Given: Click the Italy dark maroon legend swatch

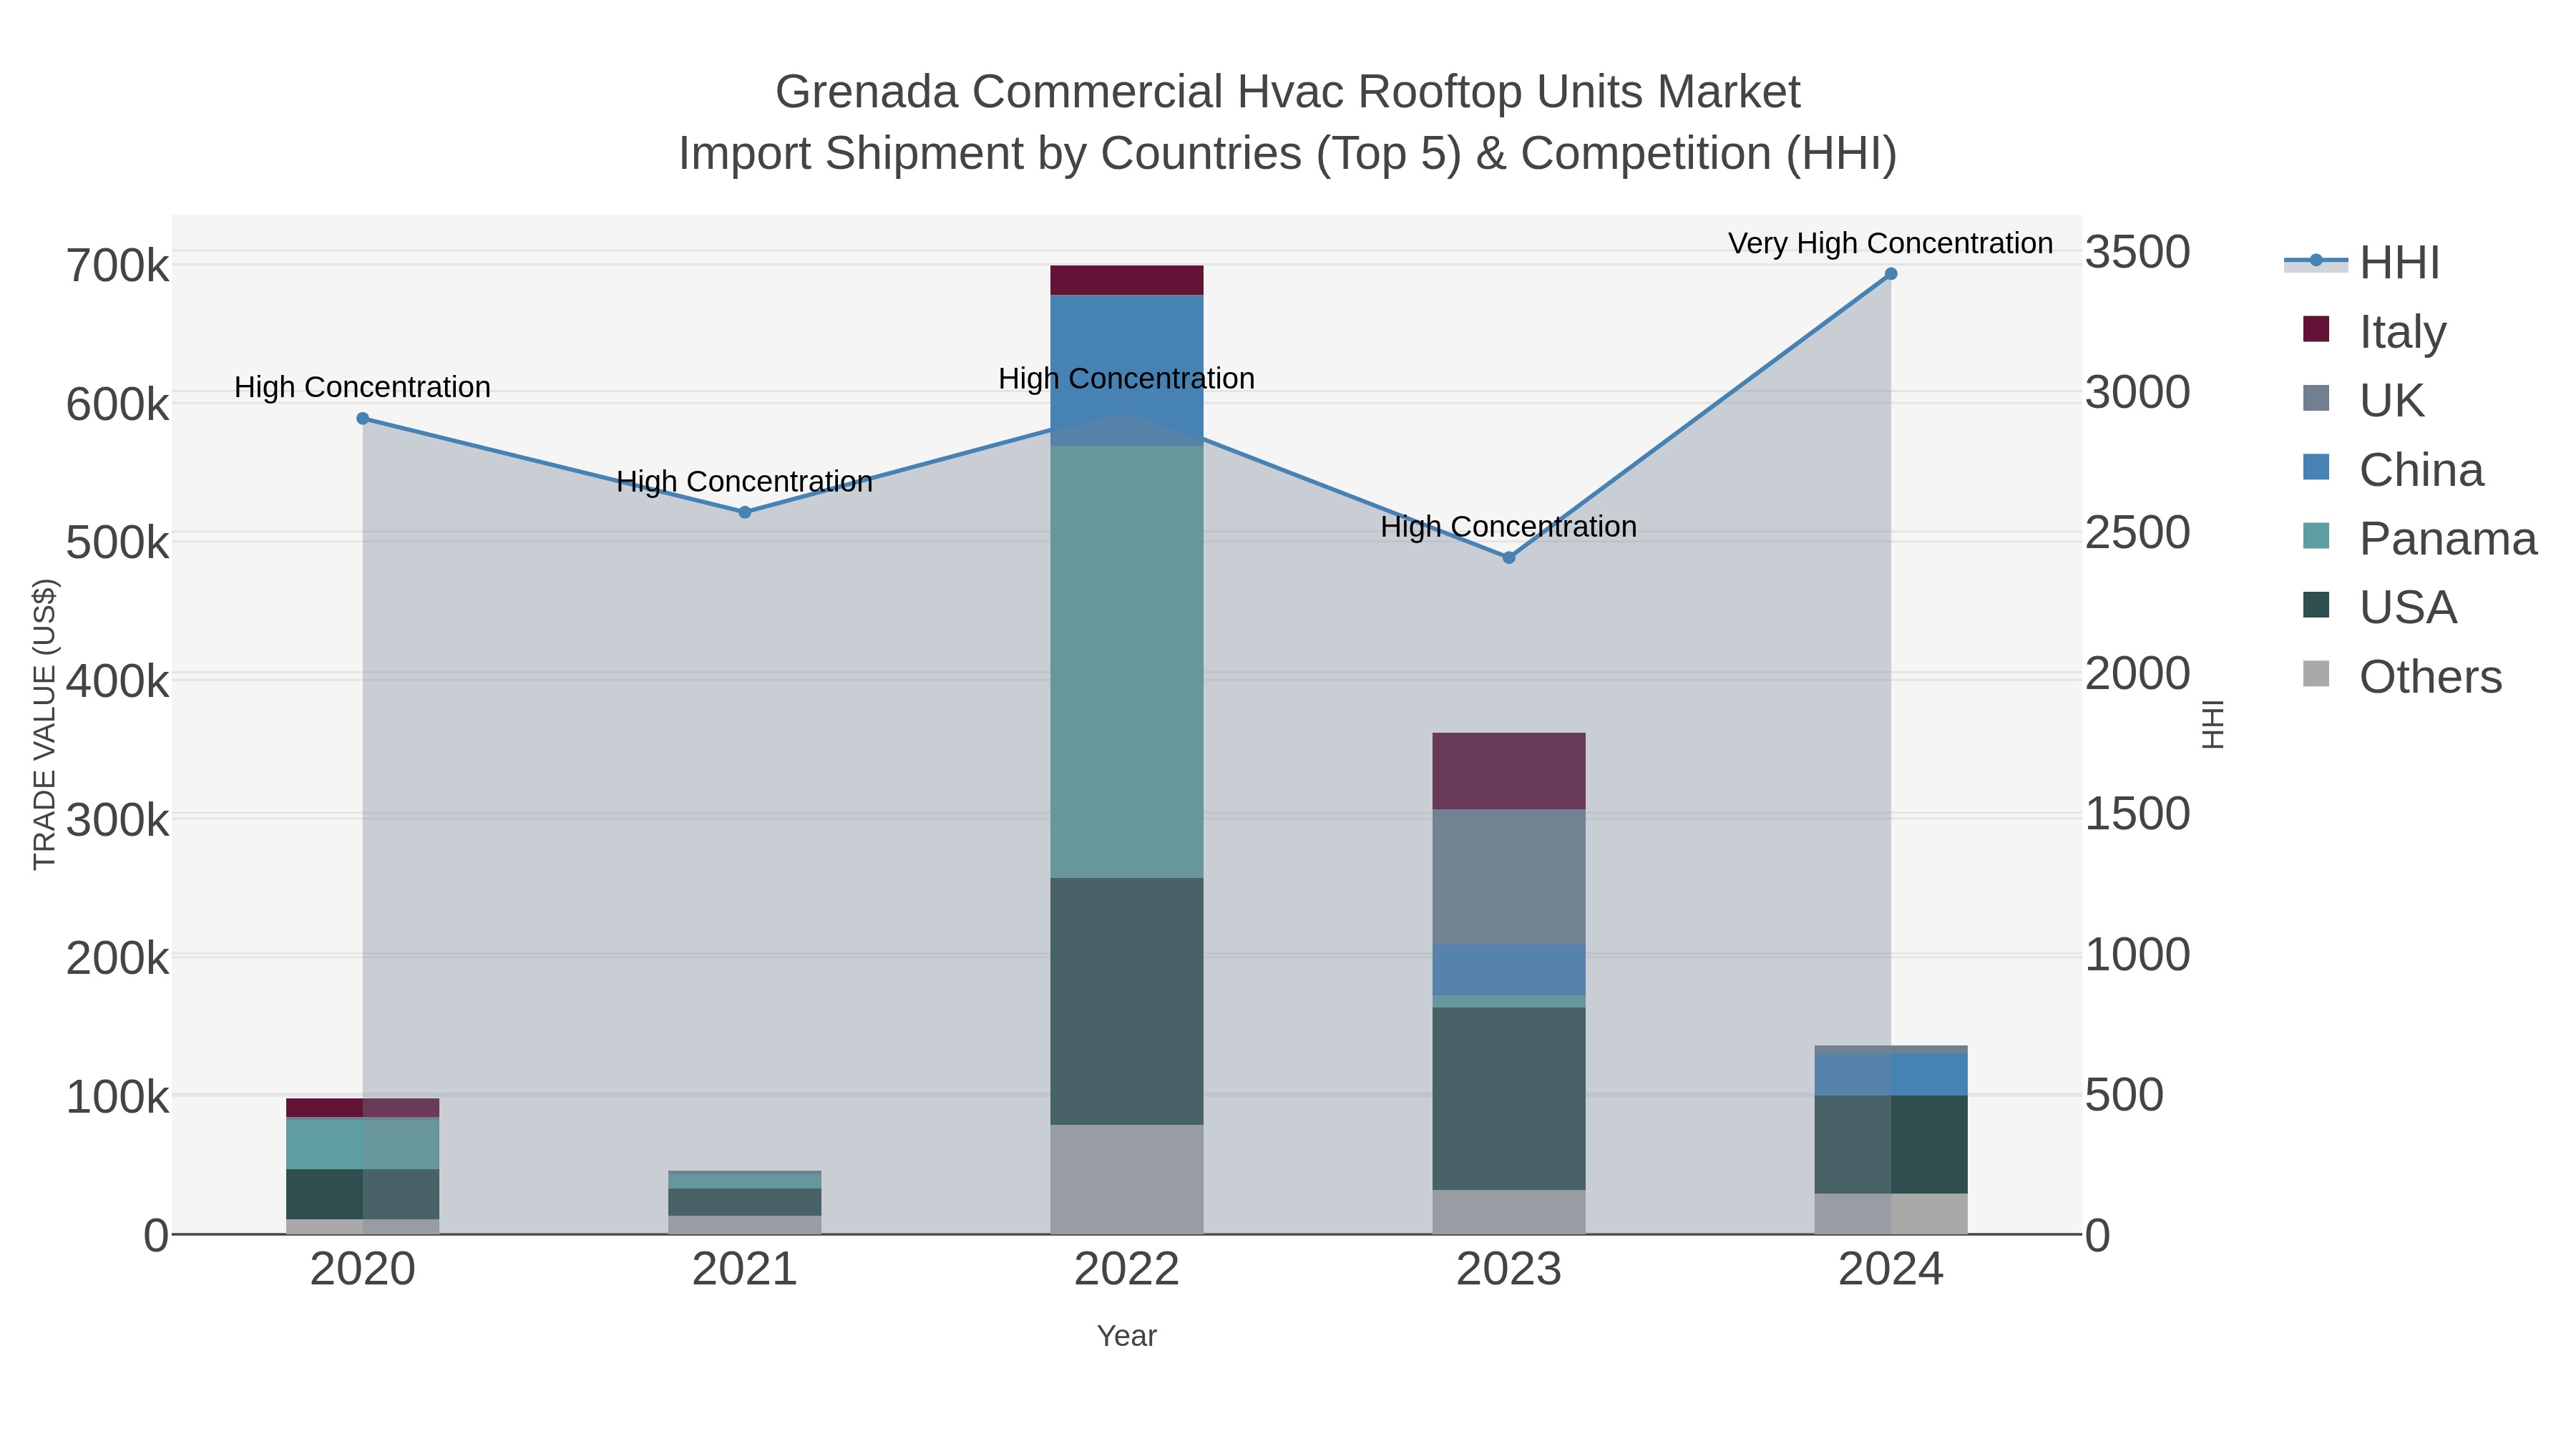Looking at the screenshot, I should pyautogui.click(x=2316, y=329).
